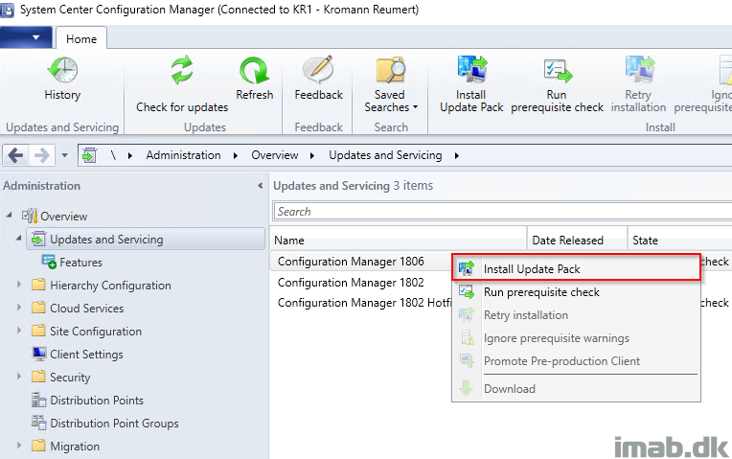The height and width of the screenshot is (459, 732).
Task: Expand arrow after Administration breadcrumb
Action: click(x=236, y=155)
